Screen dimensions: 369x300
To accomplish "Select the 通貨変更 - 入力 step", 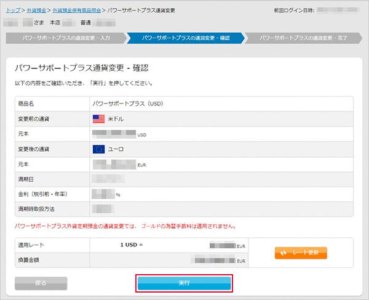I will click(x=65, y=38).
